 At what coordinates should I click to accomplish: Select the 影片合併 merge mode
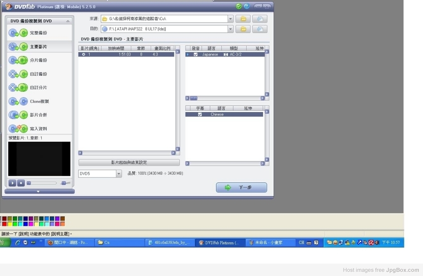point(38,115)
